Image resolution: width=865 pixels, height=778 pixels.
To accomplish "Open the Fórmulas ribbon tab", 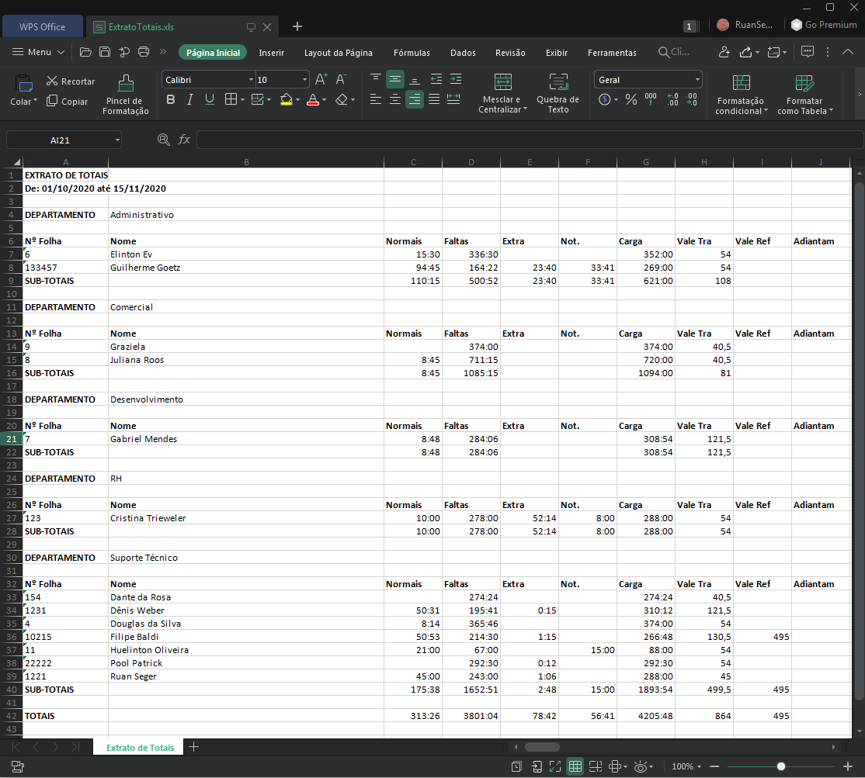I will (412, 53).
